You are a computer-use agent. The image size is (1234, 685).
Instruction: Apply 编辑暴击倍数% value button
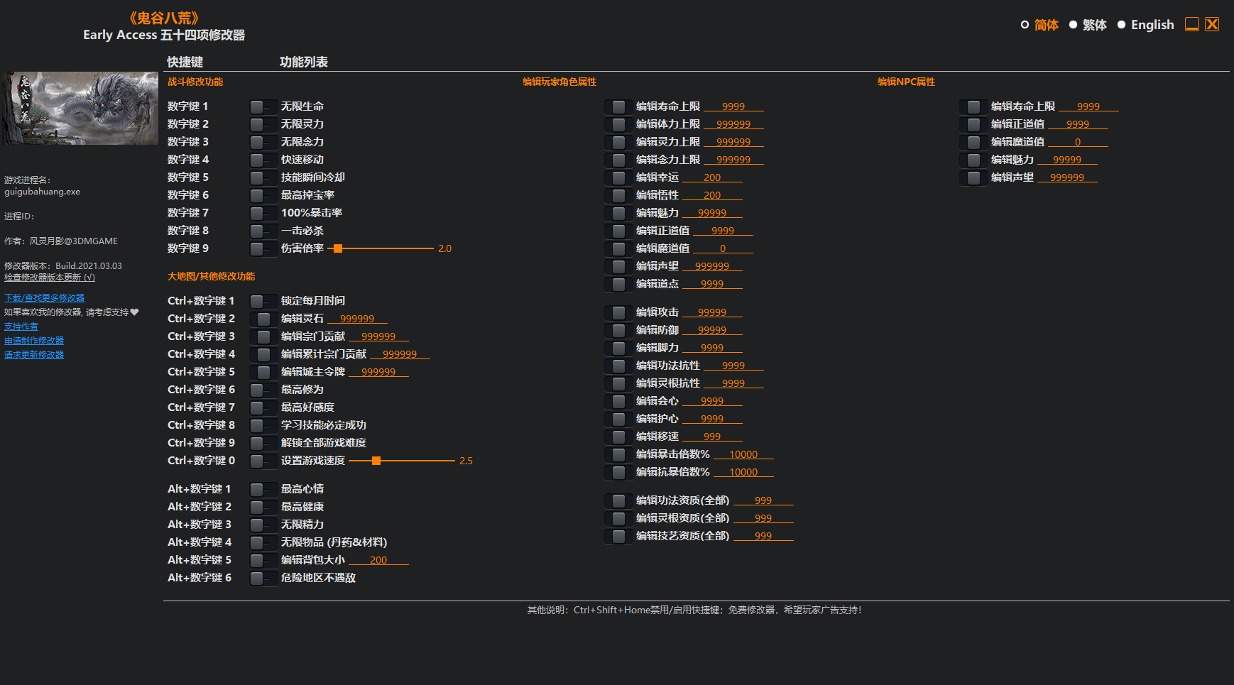(x=618, y=454)
